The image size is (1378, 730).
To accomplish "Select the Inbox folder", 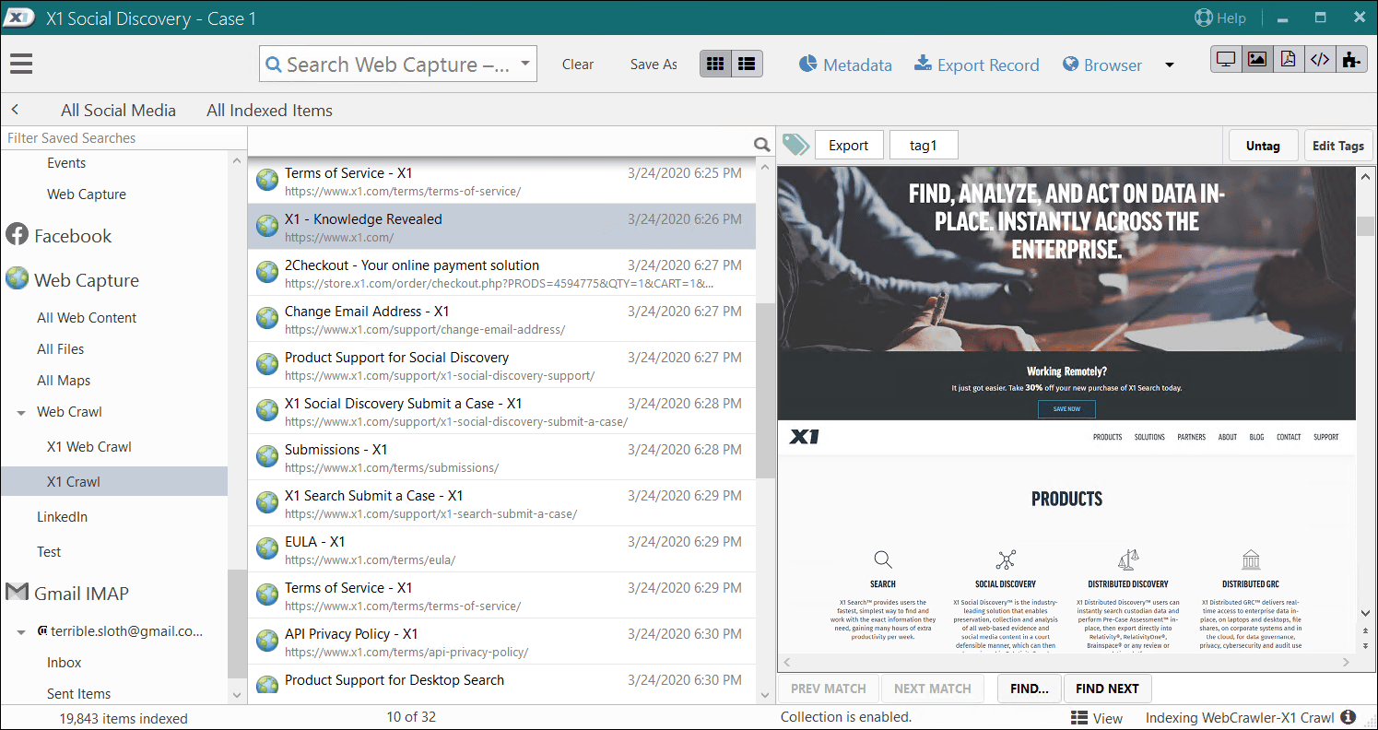I will point(65,663).
